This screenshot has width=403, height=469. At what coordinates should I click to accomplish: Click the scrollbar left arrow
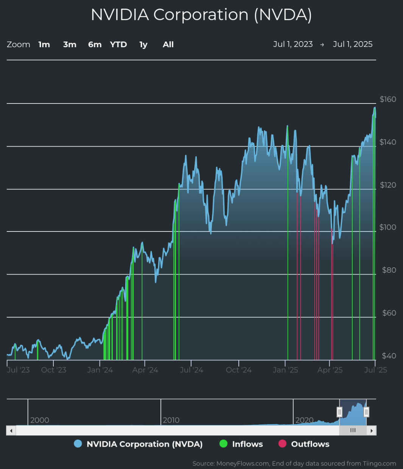(11, 430)
